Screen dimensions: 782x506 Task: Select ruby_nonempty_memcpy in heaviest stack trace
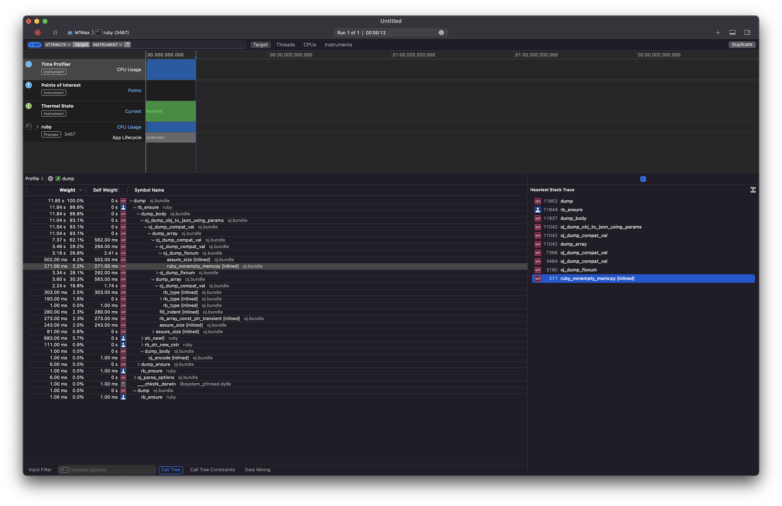[643, 279]
